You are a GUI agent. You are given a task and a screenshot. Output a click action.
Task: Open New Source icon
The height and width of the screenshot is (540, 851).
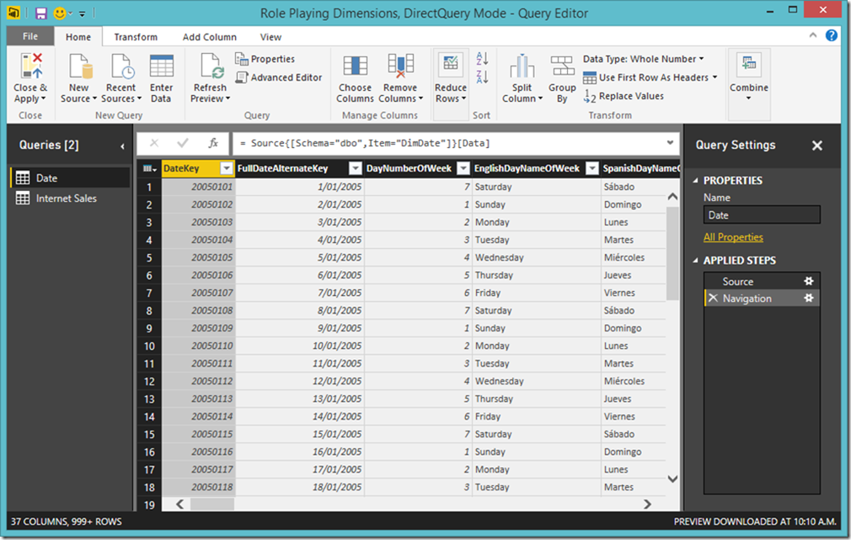tap(80, 66)
